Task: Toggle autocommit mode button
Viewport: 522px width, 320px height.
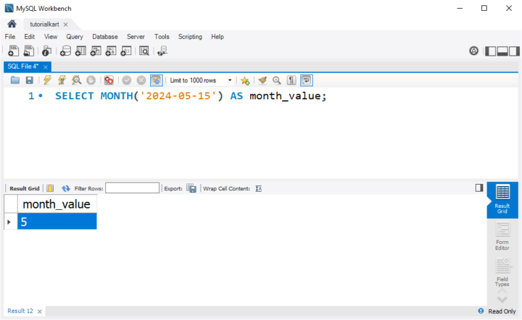Action: tap(156, 80)
